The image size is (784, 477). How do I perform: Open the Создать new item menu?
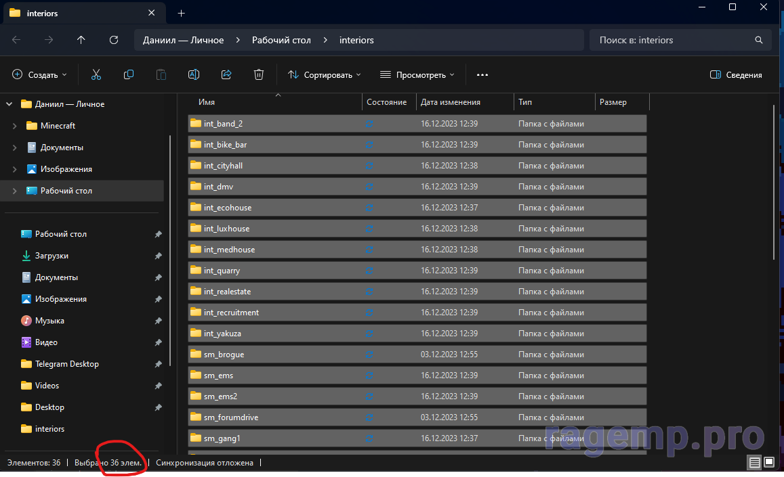click(x=39, y=75)
